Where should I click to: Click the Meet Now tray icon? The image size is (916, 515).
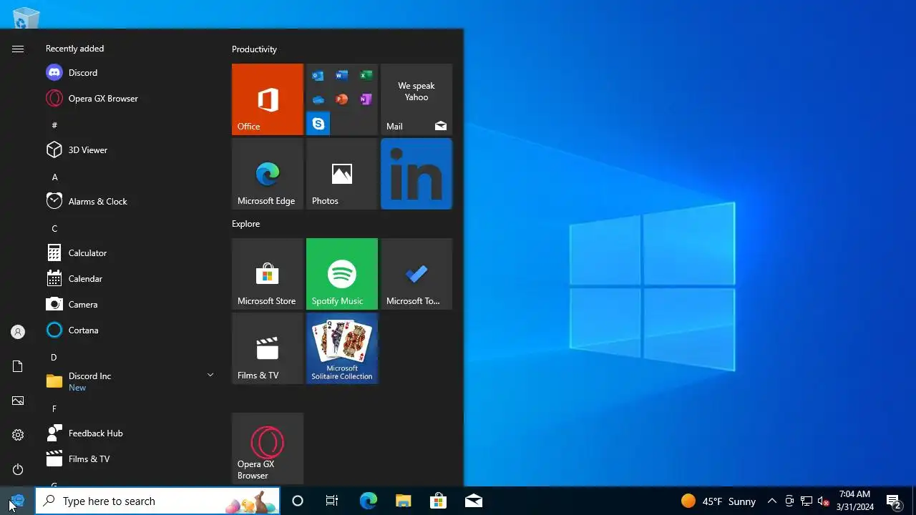(x=789, y=501)
